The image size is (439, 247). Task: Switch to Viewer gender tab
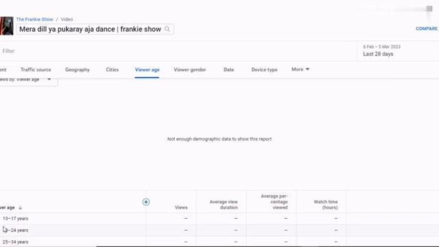coord(190,70)
